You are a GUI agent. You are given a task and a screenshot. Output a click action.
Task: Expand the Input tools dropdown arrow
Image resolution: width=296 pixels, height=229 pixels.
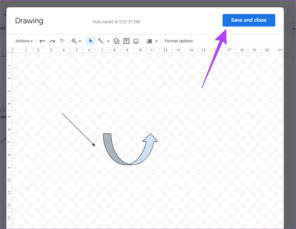pyautogui.click(x=156, y=41)
